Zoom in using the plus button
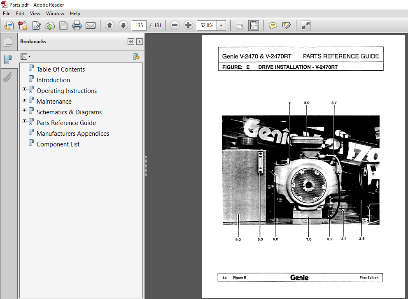Viewport: 408px width, 299px height. (188, 25)
